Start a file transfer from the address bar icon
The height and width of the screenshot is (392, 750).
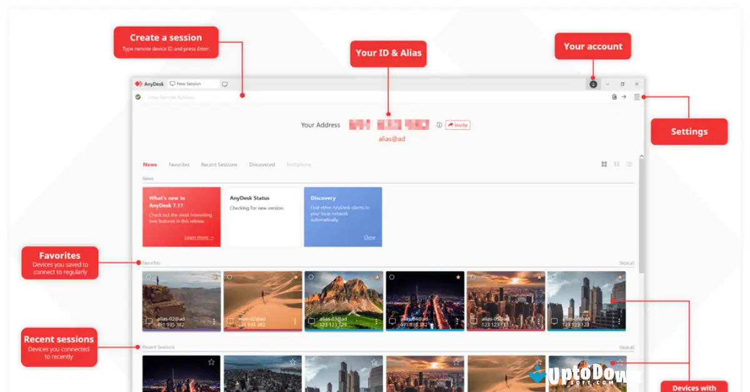[615, 97]
